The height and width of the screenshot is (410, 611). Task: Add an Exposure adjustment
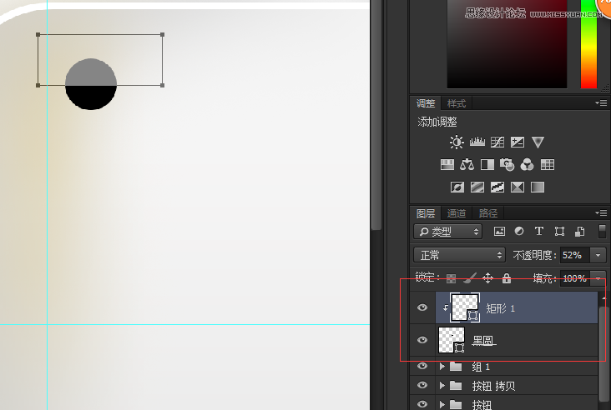(x=518, y=142)
